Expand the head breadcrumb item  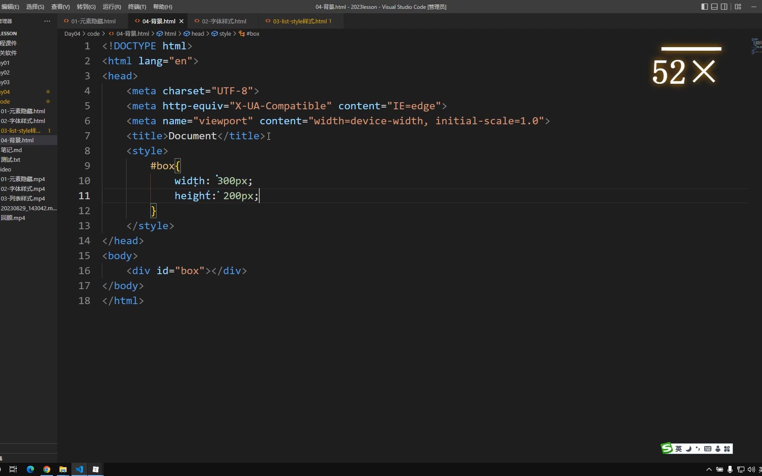click(197, 33)
